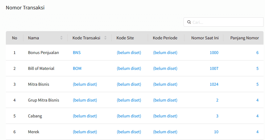
Task: Sort by Kode Transaksi column arrows
Action: pyautogui.click(x=105, y=38)
